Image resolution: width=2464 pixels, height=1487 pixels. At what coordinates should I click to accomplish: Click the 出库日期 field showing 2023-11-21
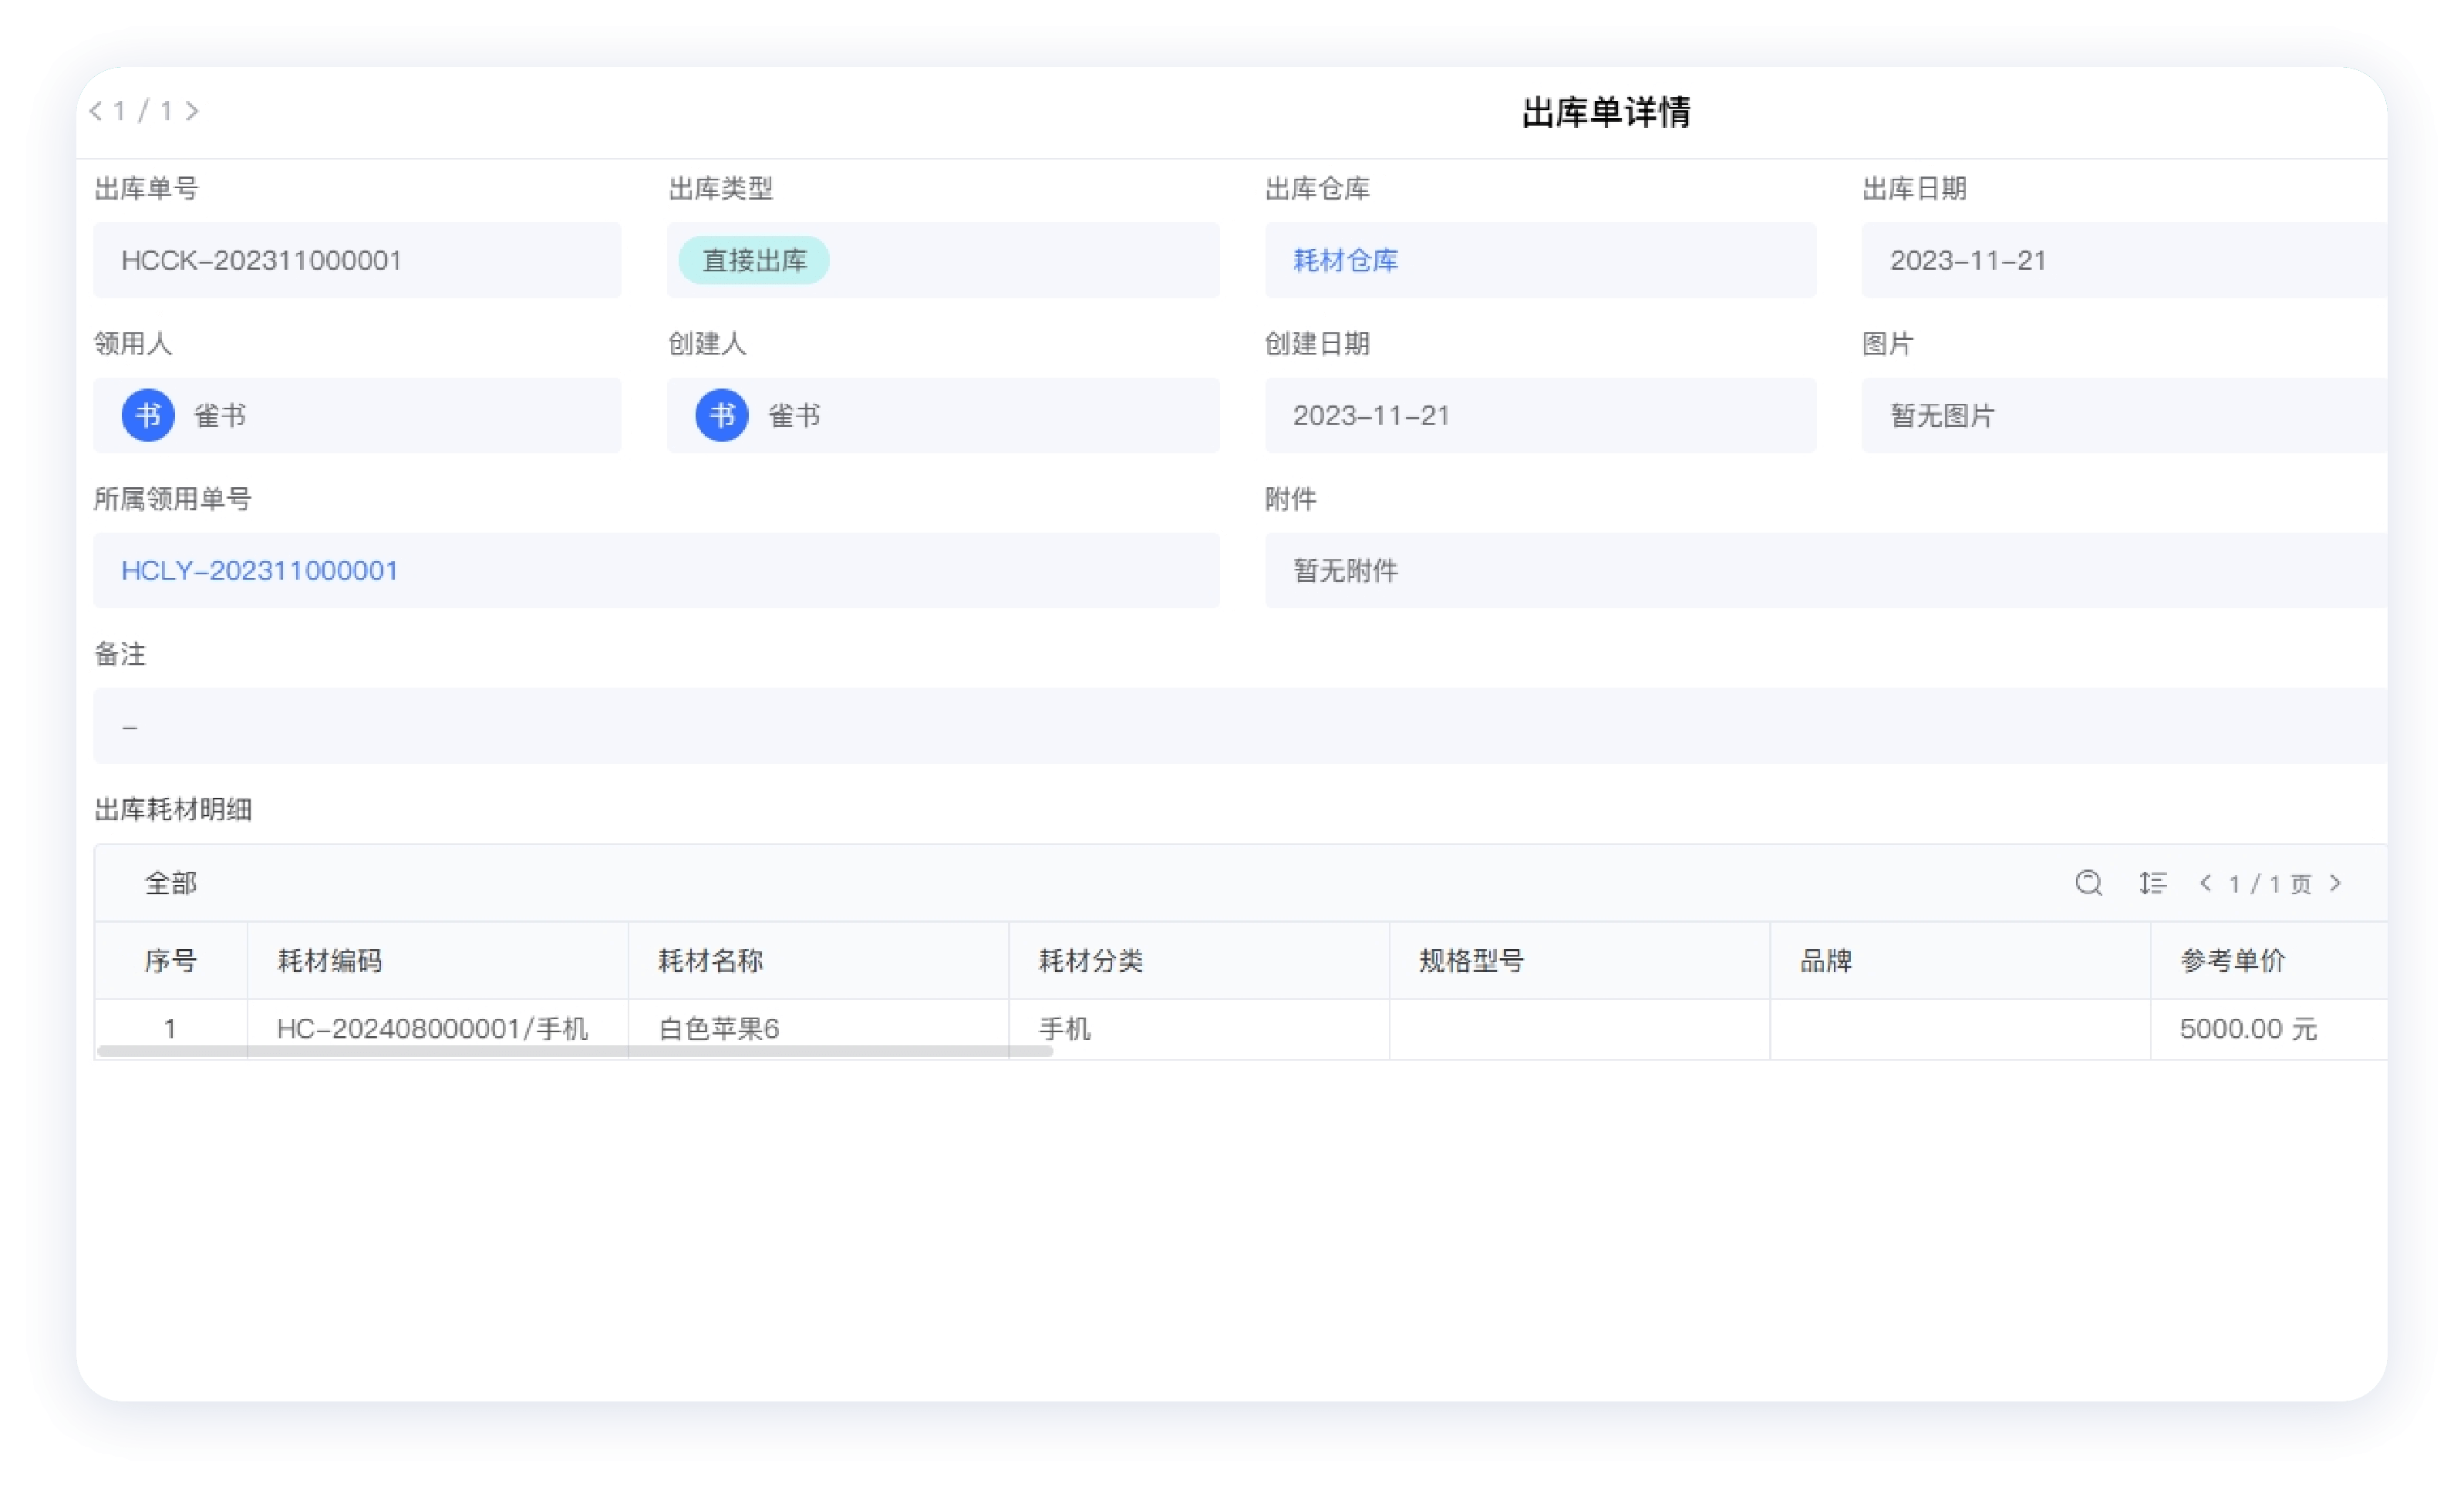pyautogui.click(x=2124, y=261)
